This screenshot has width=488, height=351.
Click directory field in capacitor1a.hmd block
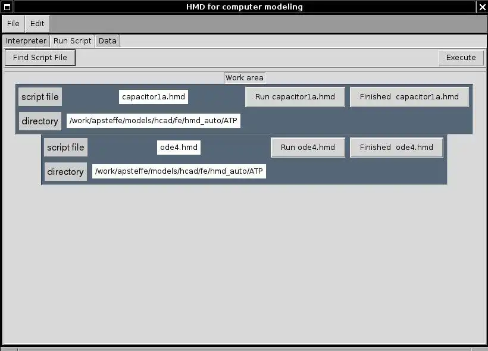click(154, 121)
